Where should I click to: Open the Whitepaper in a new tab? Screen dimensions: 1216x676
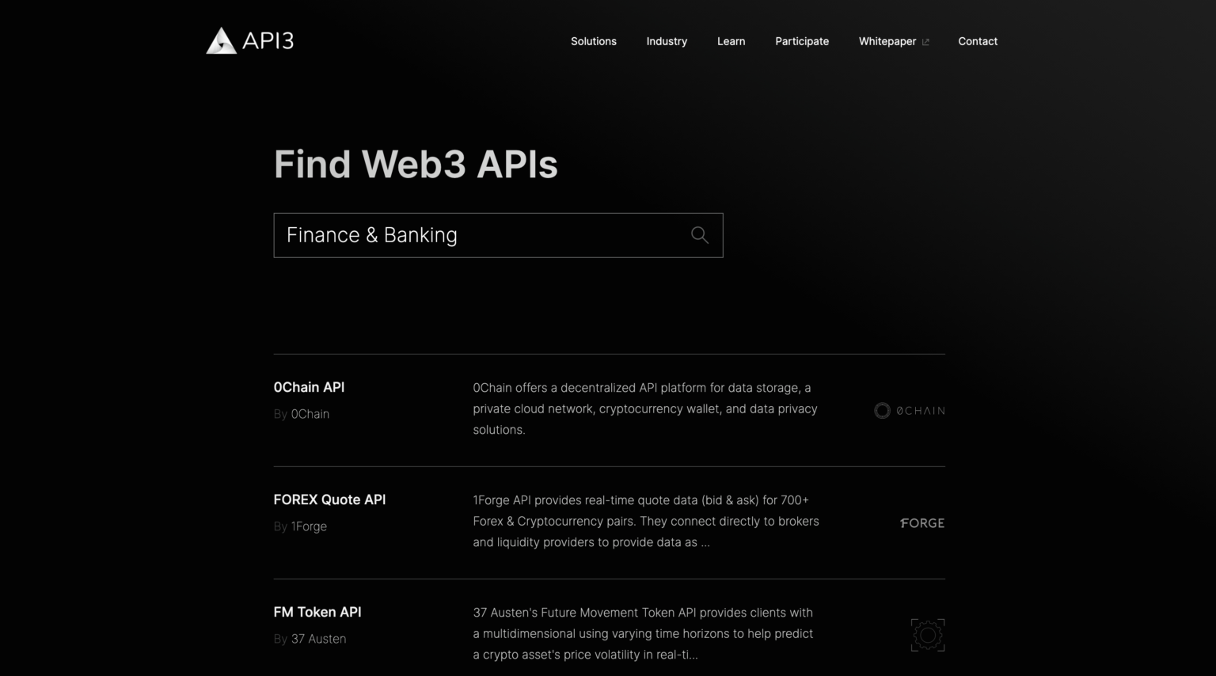pos(887,41)
